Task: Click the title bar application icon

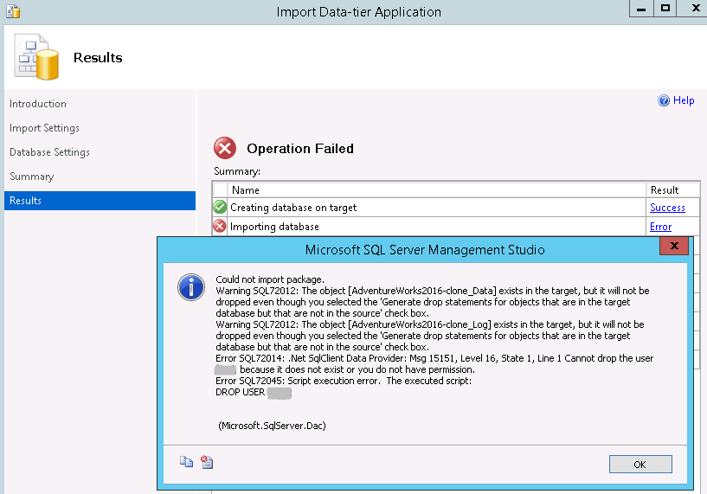Action: (x=13, y=11)
